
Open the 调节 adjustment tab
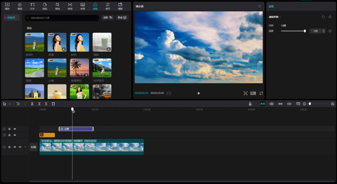pos(108,6)
